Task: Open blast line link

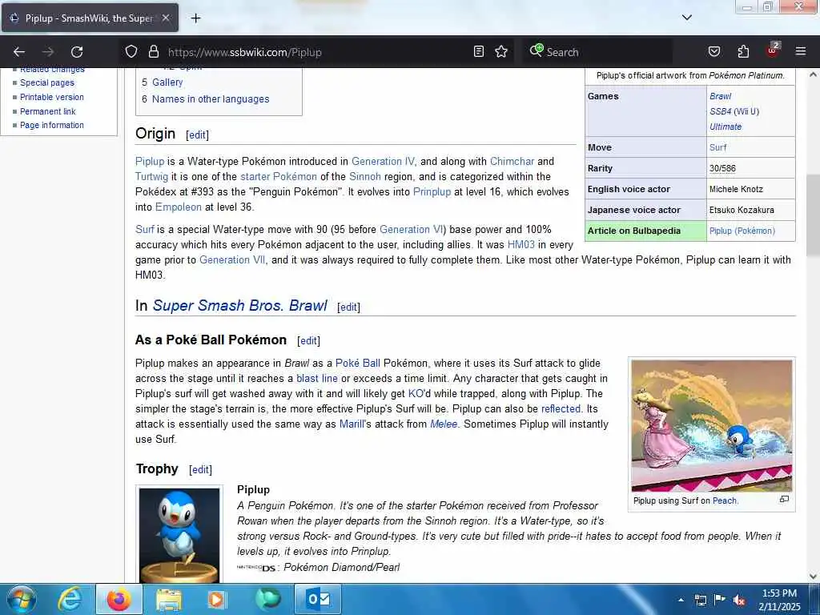Action: coord(317,378)
